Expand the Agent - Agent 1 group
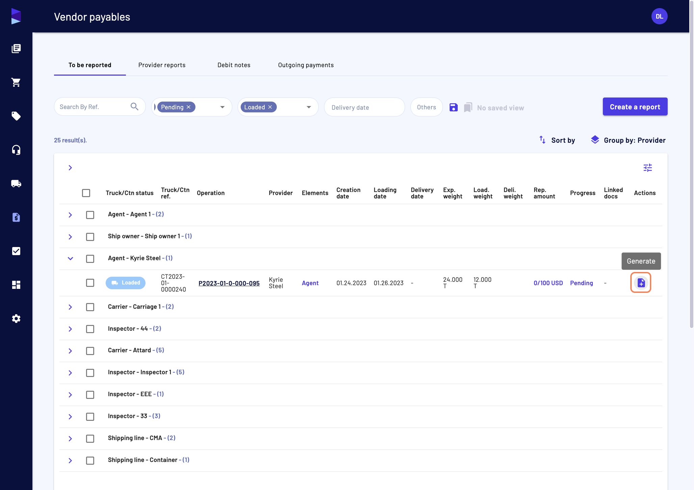This screenshot has width=694, height=490. pos(70,215)
